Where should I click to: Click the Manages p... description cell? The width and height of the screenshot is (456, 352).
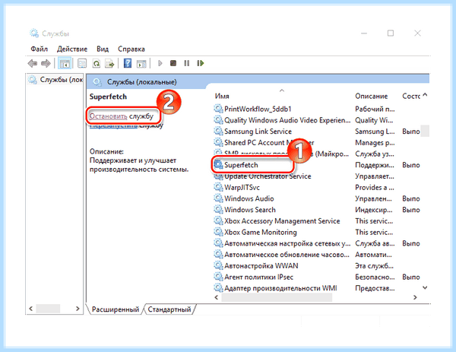coord(375,142)
